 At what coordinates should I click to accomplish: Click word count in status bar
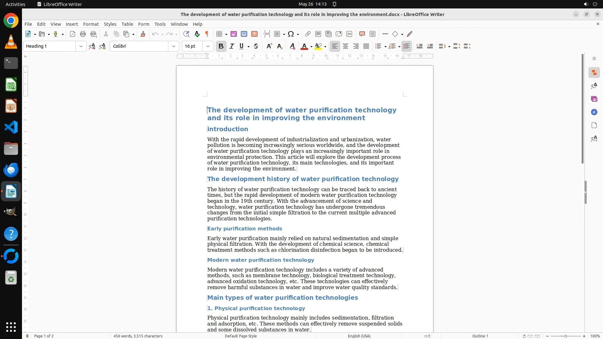click(138, 336)
